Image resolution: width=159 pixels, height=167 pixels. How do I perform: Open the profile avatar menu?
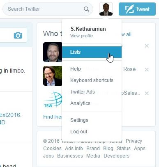(106, 9)
